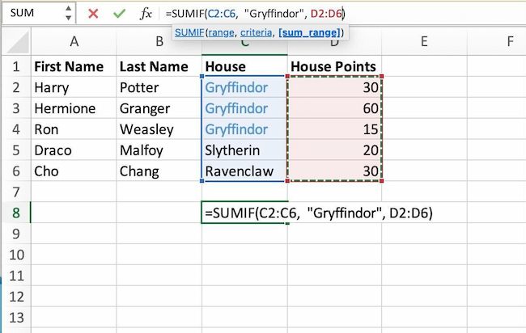Open the Name Box dropdown arrow
The image size is (526, 333).
[x=68, y=14]
